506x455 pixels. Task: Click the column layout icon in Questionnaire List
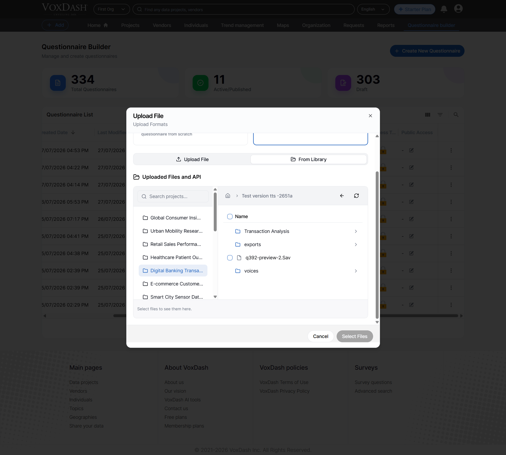pos(428,115)
